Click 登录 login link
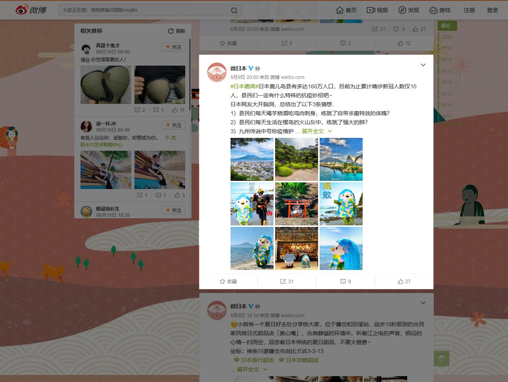 [492, 10]
